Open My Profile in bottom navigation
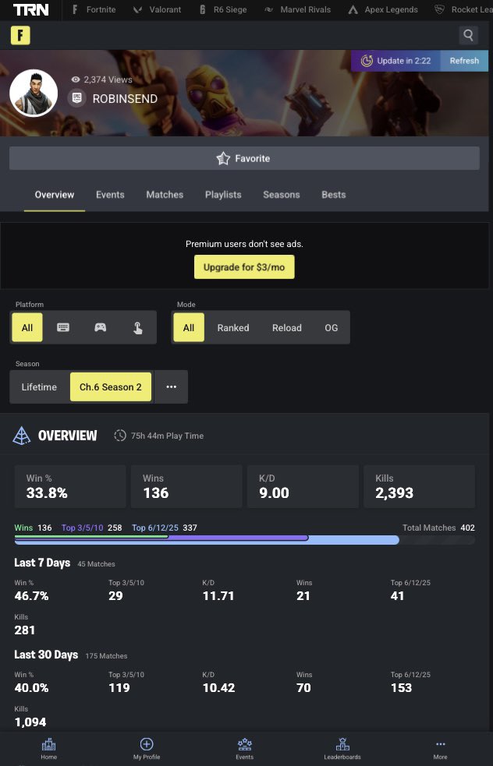493x766 pixels. click(147, 749)
